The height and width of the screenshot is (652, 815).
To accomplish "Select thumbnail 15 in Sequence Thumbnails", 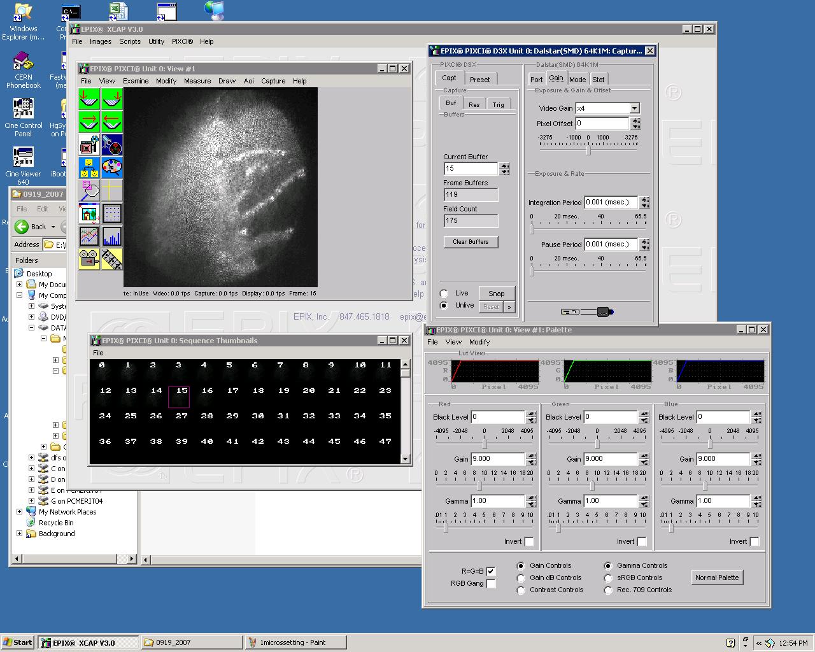I will tap(179, 397).
